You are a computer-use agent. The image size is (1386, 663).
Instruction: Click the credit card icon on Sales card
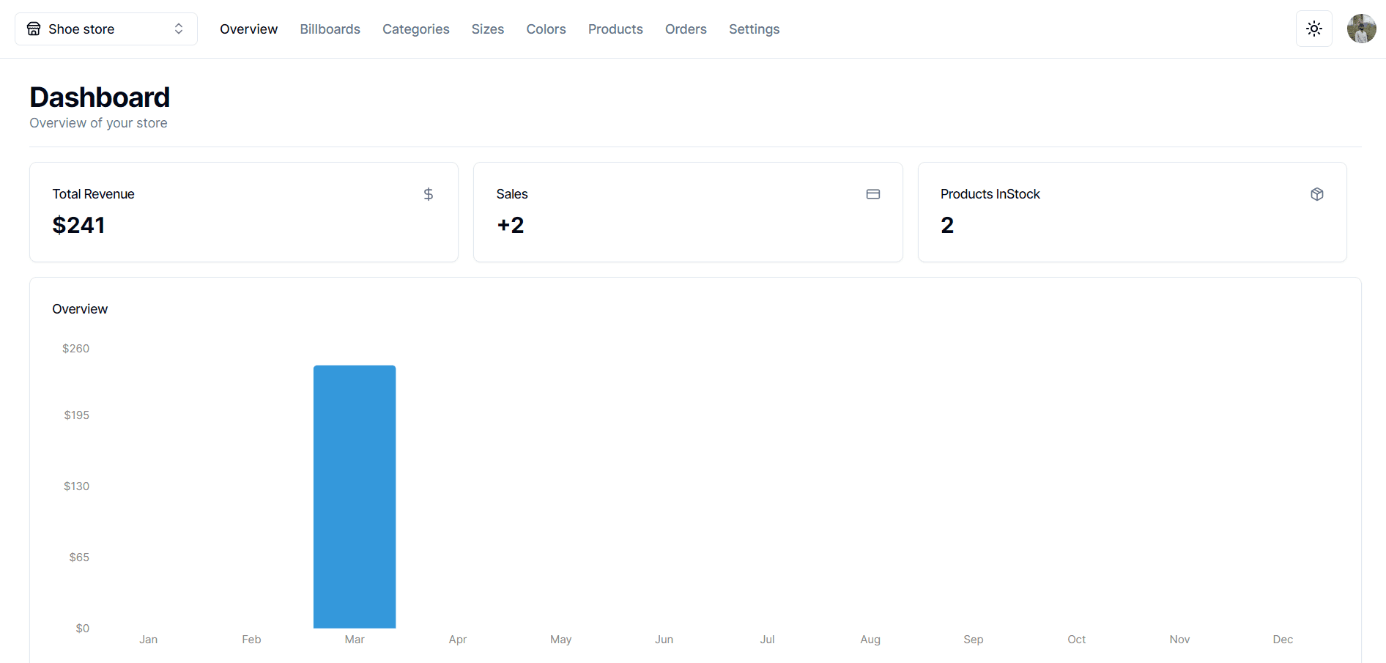(x=873, y=194)
